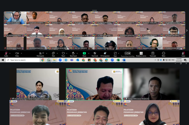
Task: Expand video options arrow beside Video
Action: (x=22, y=53)
